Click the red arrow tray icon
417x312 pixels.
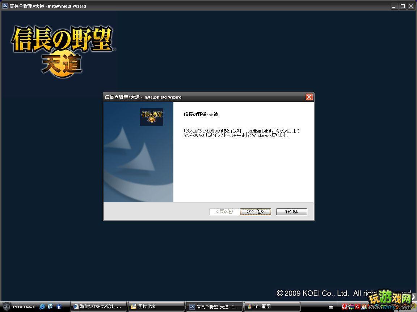(357, 307)
